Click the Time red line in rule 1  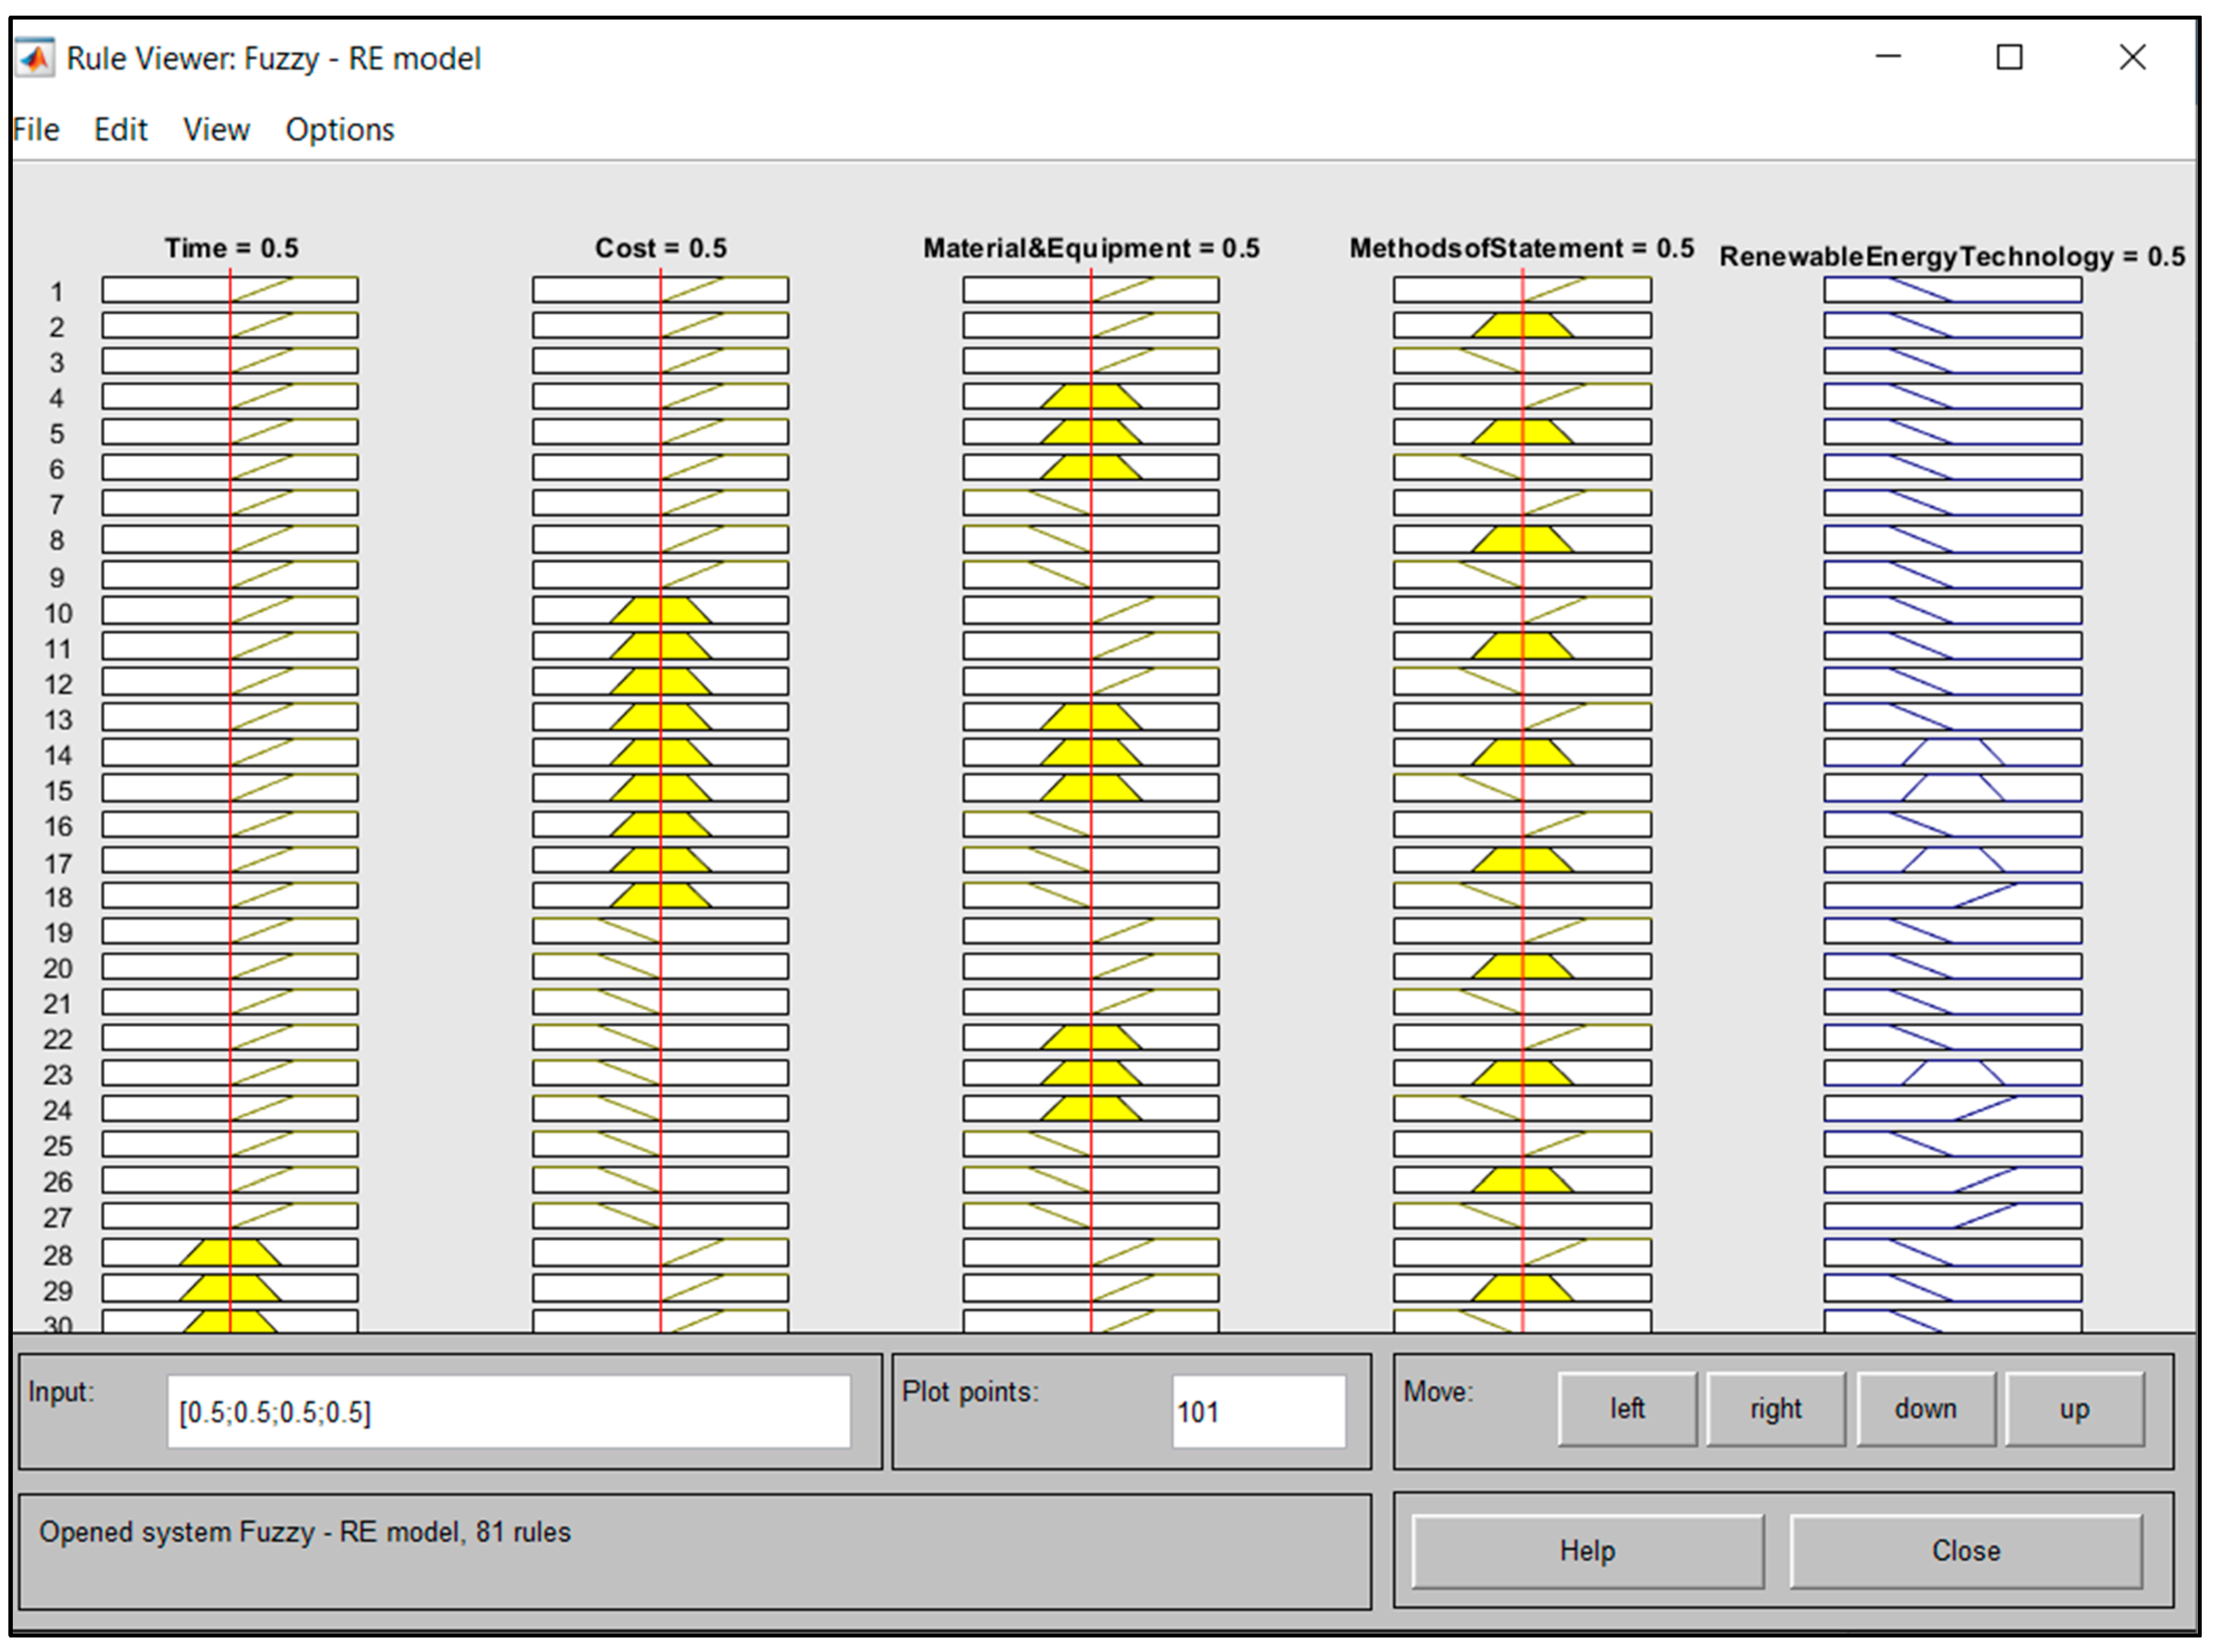pyautogui.click(x=231, y=291)
